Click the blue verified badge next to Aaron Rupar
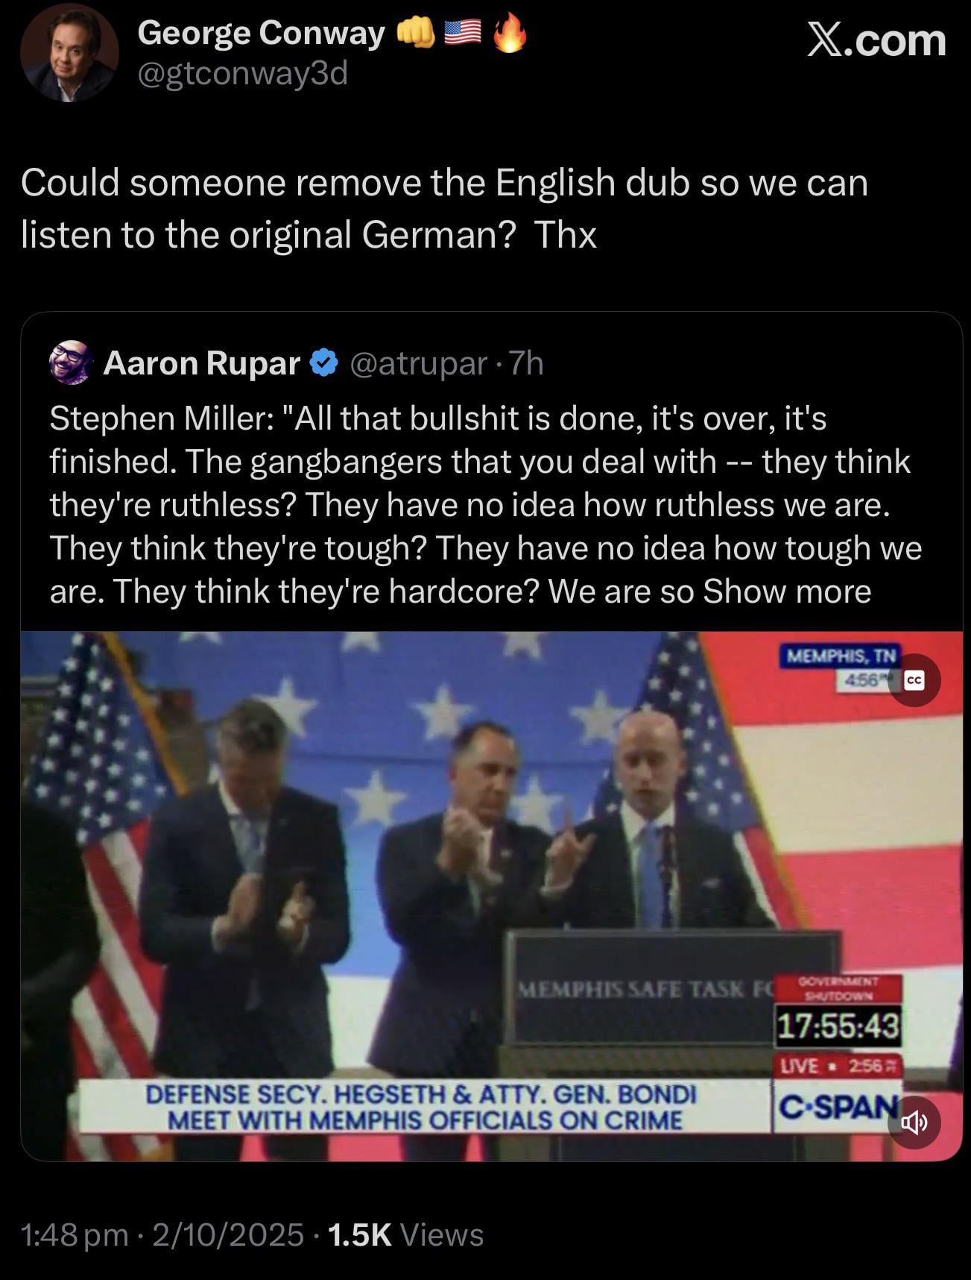Image resolution: width=971 pixels, height=1280 pixels. click(x=323, y=363)
